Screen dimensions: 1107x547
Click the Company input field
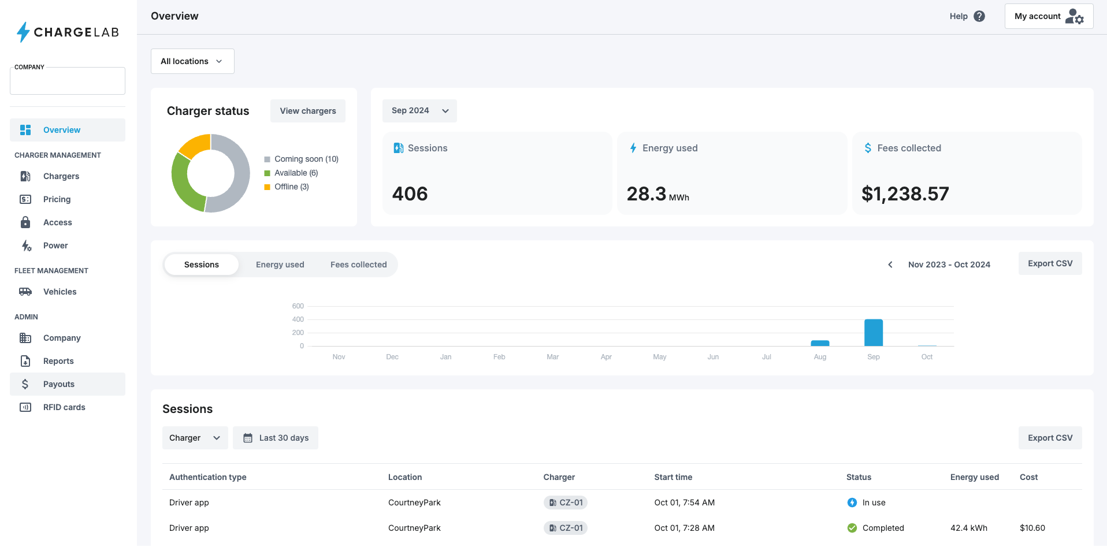[68, 81]
